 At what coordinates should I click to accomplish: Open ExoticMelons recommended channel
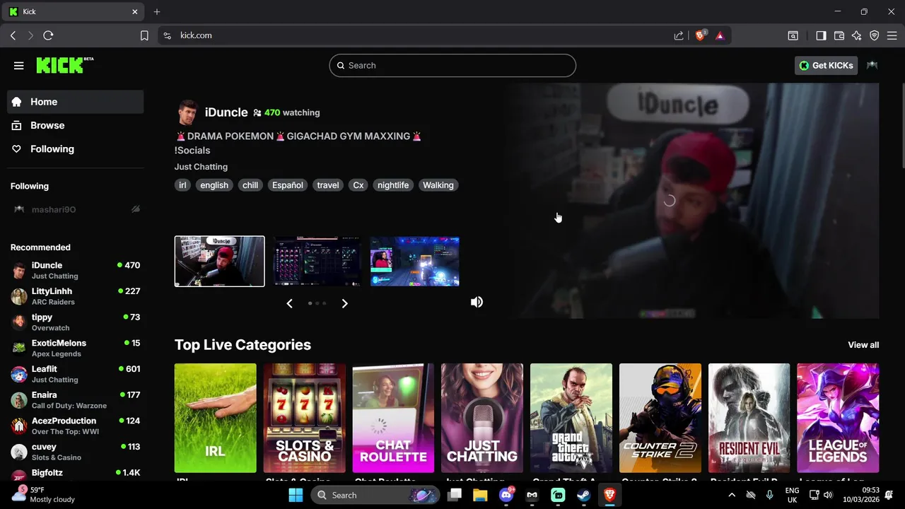(75, 348)
